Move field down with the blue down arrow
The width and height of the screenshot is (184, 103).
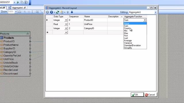[72, 12]
